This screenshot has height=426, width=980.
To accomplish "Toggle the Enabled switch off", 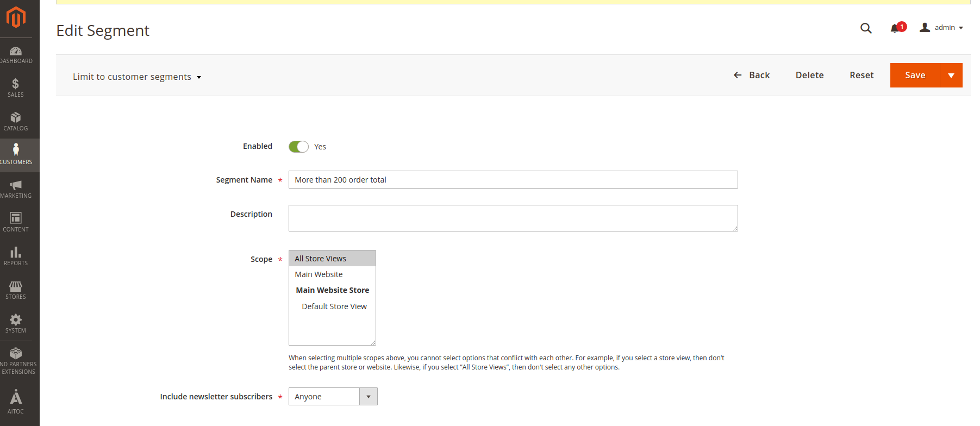I will (x=298, y=147).
